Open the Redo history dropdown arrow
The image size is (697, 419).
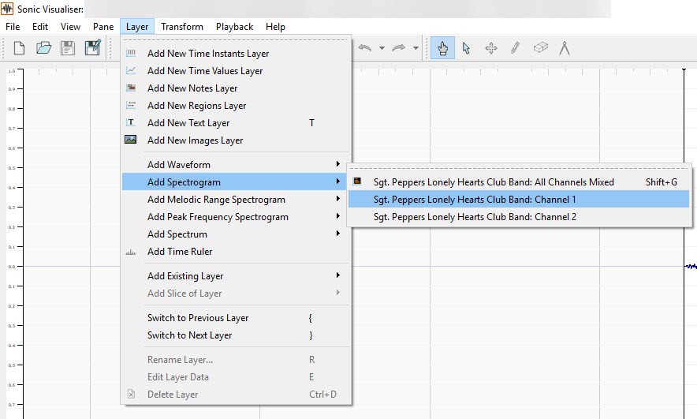tap(416, 48)
